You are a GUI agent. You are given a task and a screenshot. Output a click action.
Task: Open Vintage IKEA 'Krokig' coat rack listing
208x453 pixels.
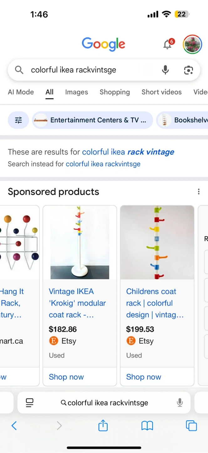coord(77,303)
